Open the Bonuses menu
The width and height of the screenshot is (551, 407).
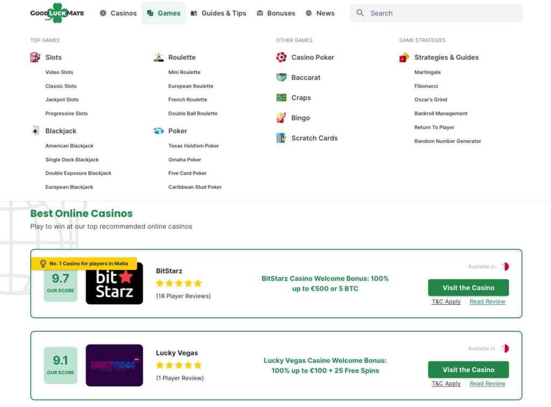coord(276,13)
